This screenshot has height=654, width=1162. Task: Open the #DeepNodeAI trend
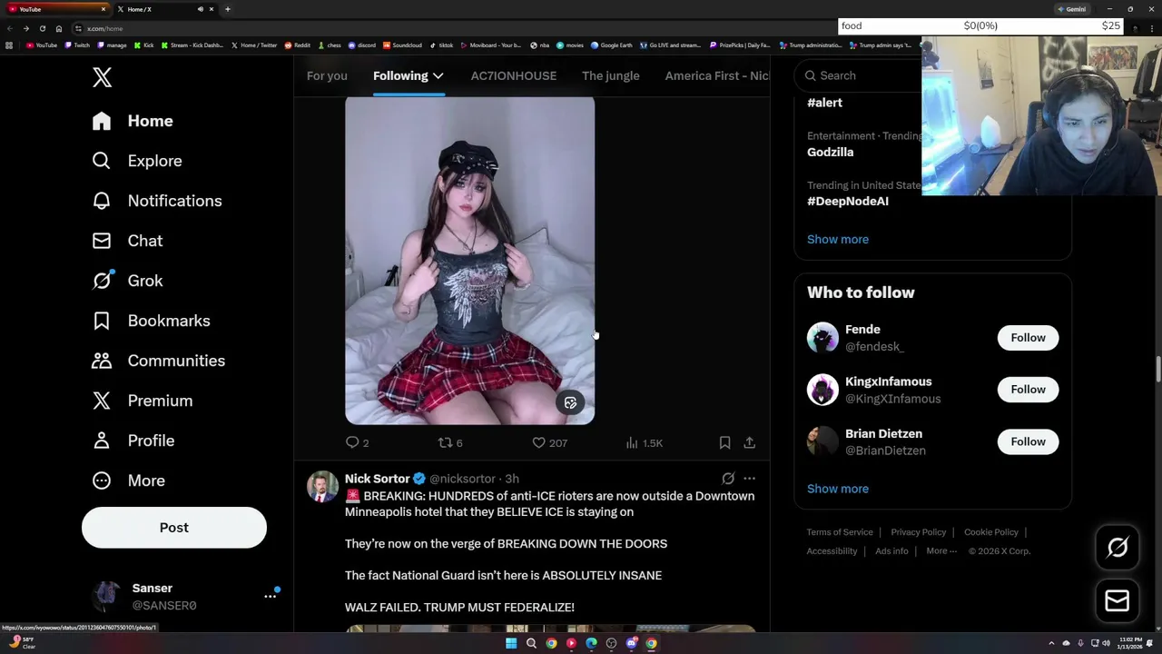[x=848, y=202]
